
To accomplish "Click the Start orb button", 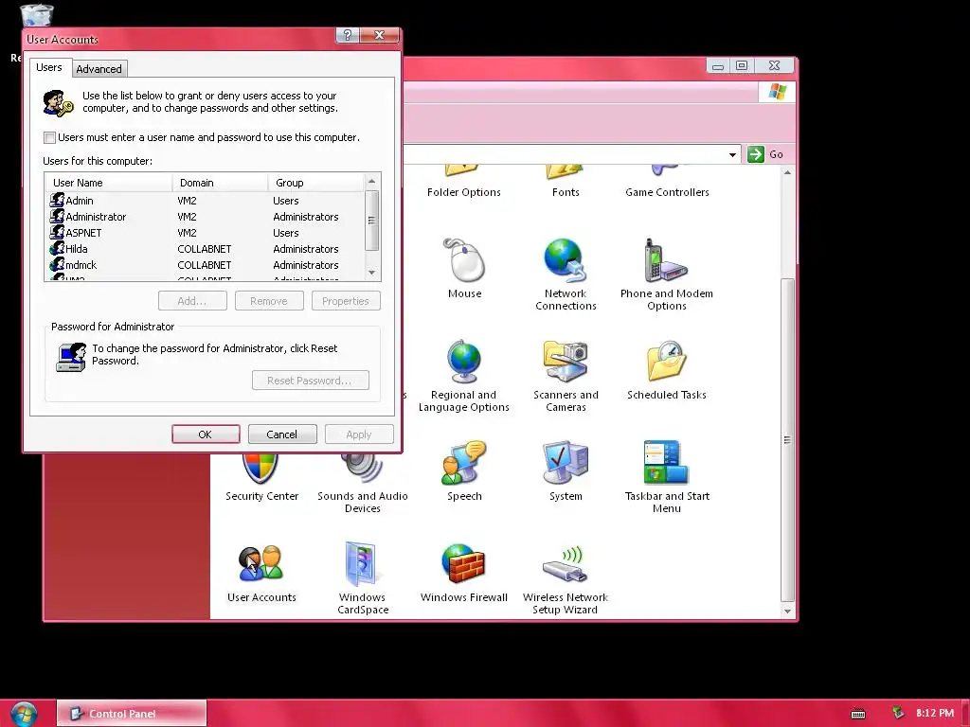I will point(24,714).
